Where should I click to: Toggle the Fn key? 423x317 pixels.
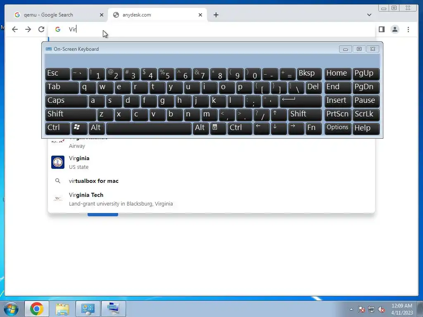314,128
